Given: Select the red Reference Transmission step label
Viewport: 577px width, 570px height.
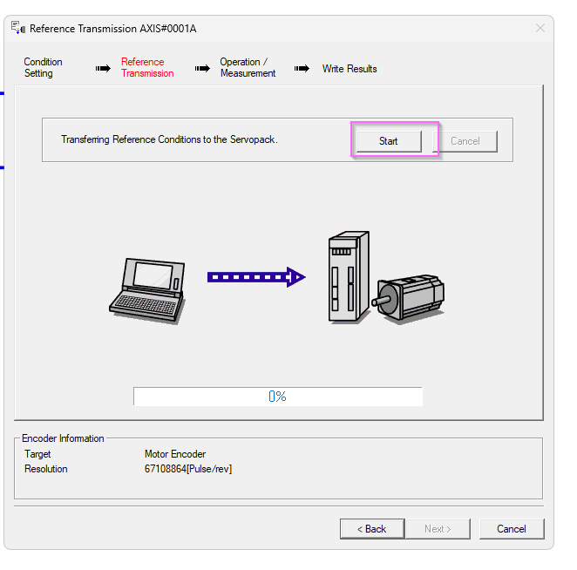Looking at the screenshot, I should click(x=147, y=68).
